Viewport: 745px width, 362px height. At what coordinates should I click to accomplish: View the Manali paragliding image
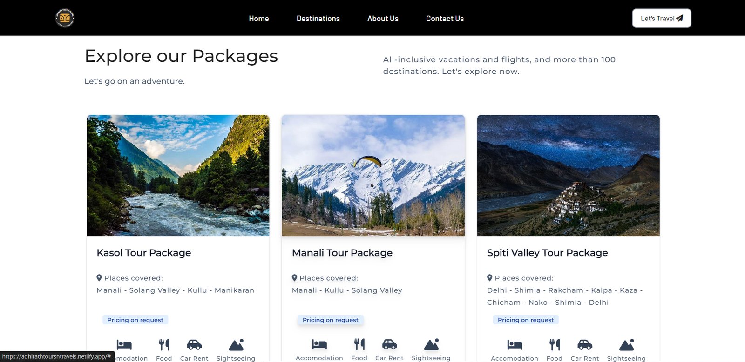(373, 175)
